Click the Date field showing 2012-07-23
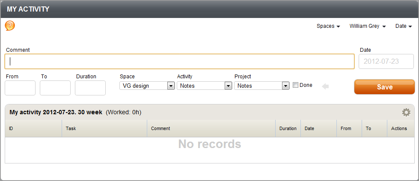Screen dimensions: 419x181 [386, 62]
